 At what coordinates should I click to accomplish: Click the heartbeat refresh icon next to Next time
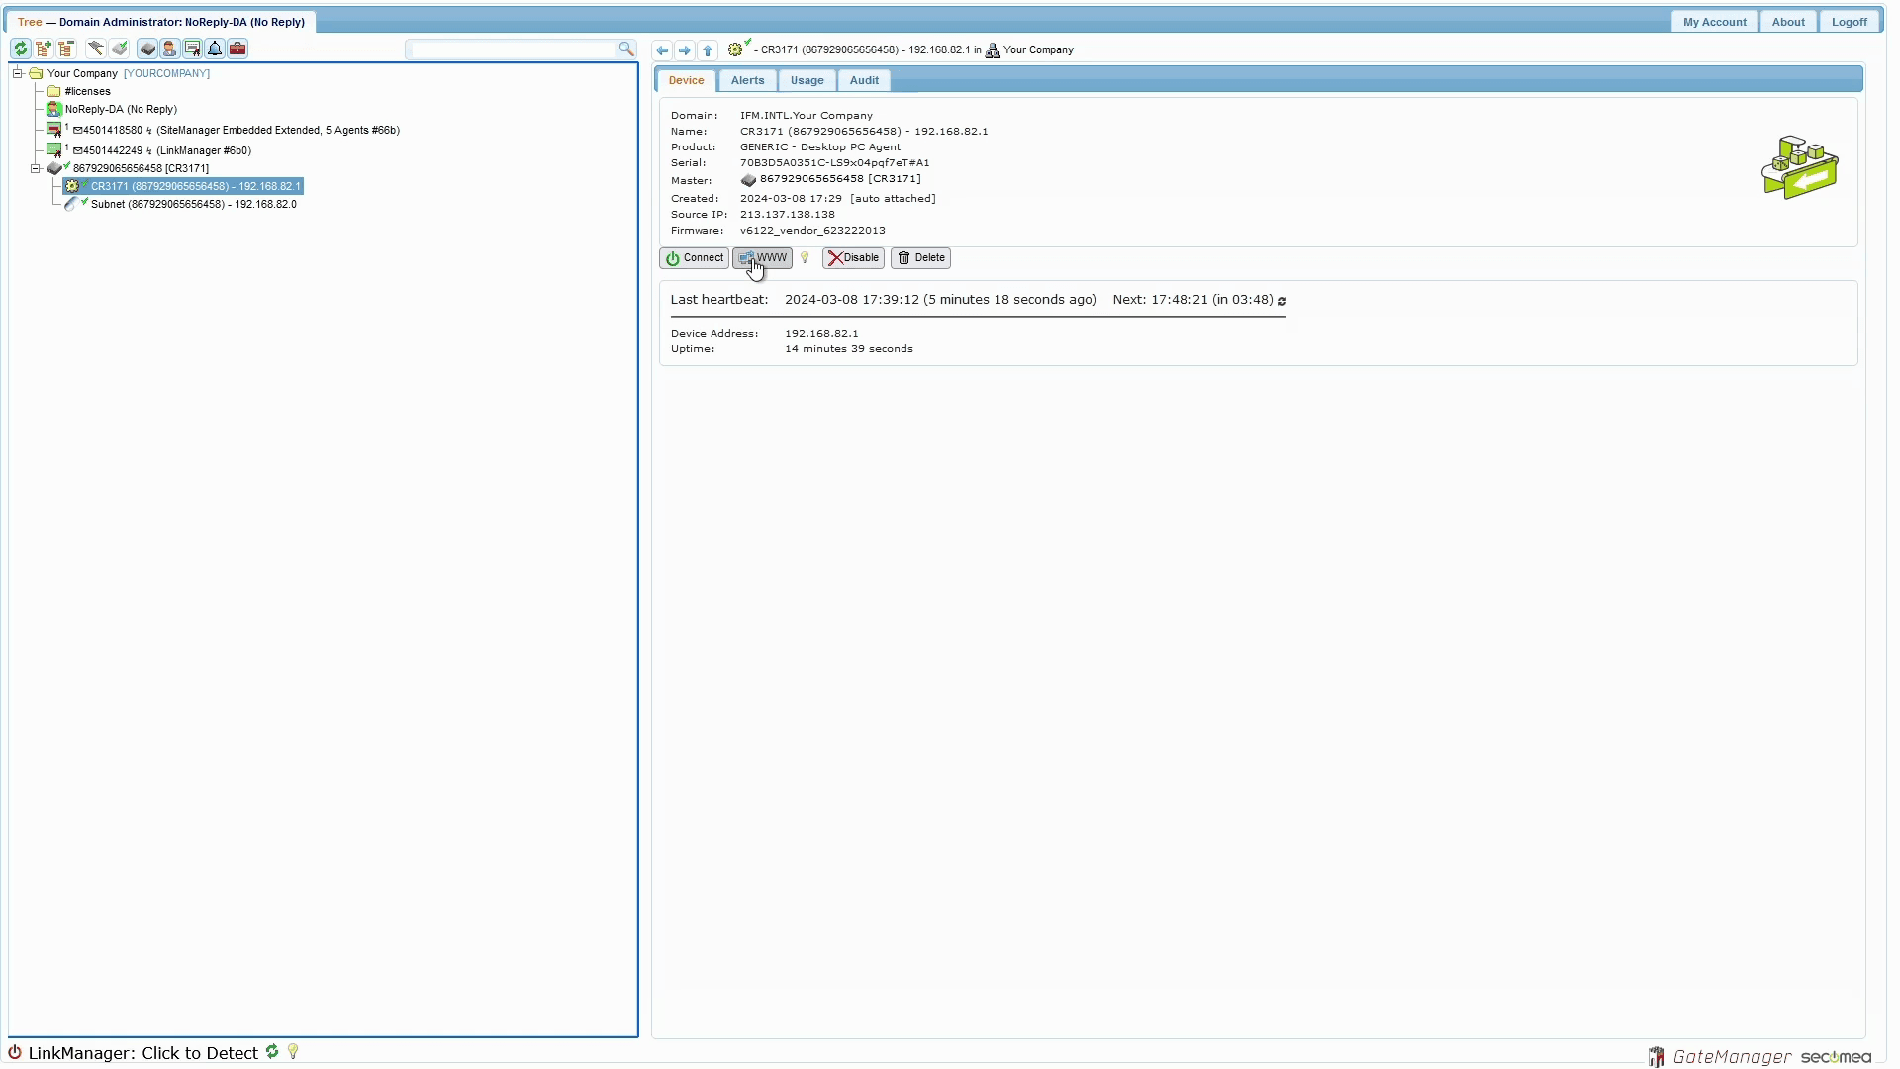1282,301
